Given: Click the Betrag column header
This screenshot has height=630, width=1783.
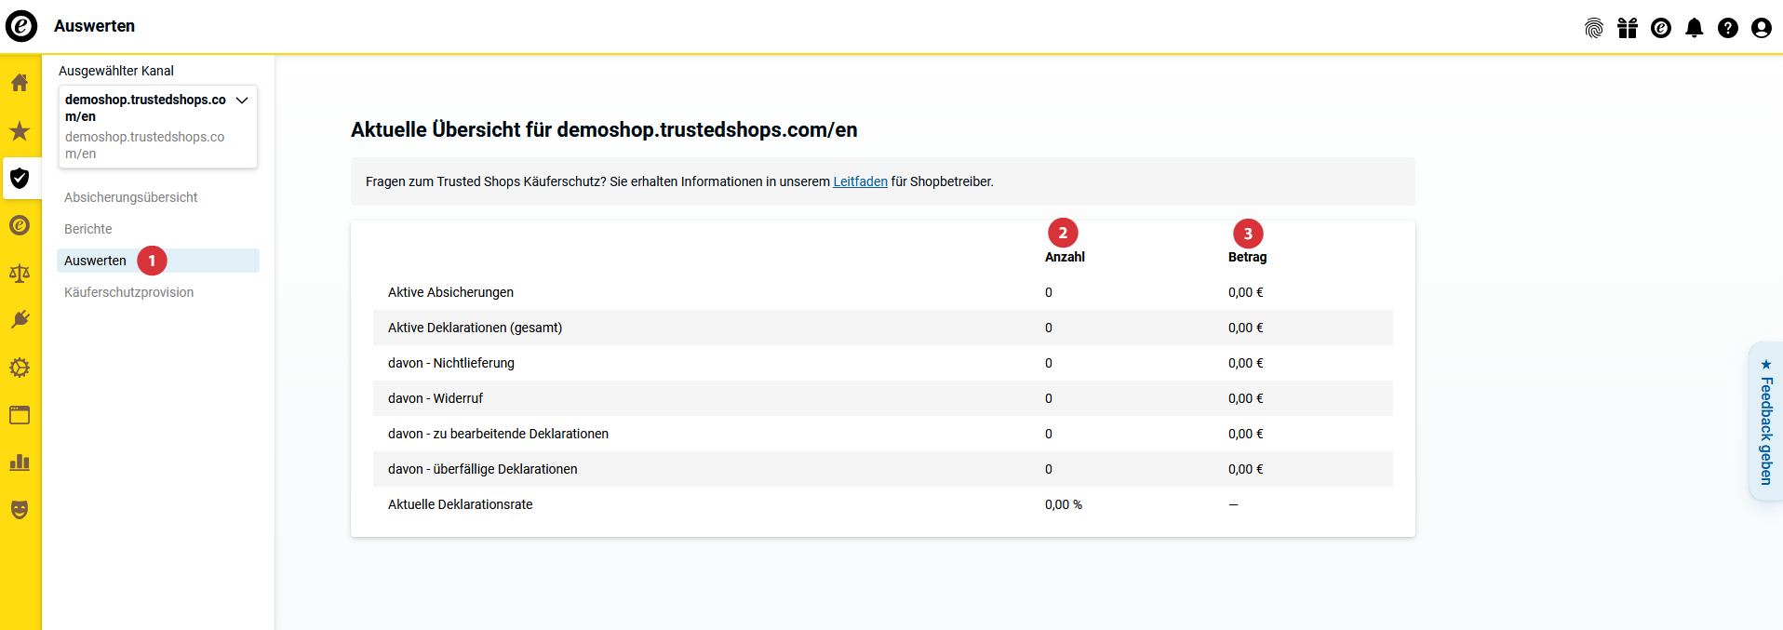Looking at the screenshot, I should tap(1247, 257).
